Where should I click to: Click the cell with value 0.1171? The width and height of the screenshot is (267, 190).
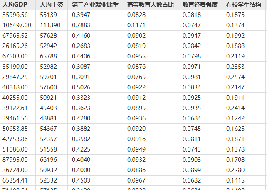pos(136,25)
